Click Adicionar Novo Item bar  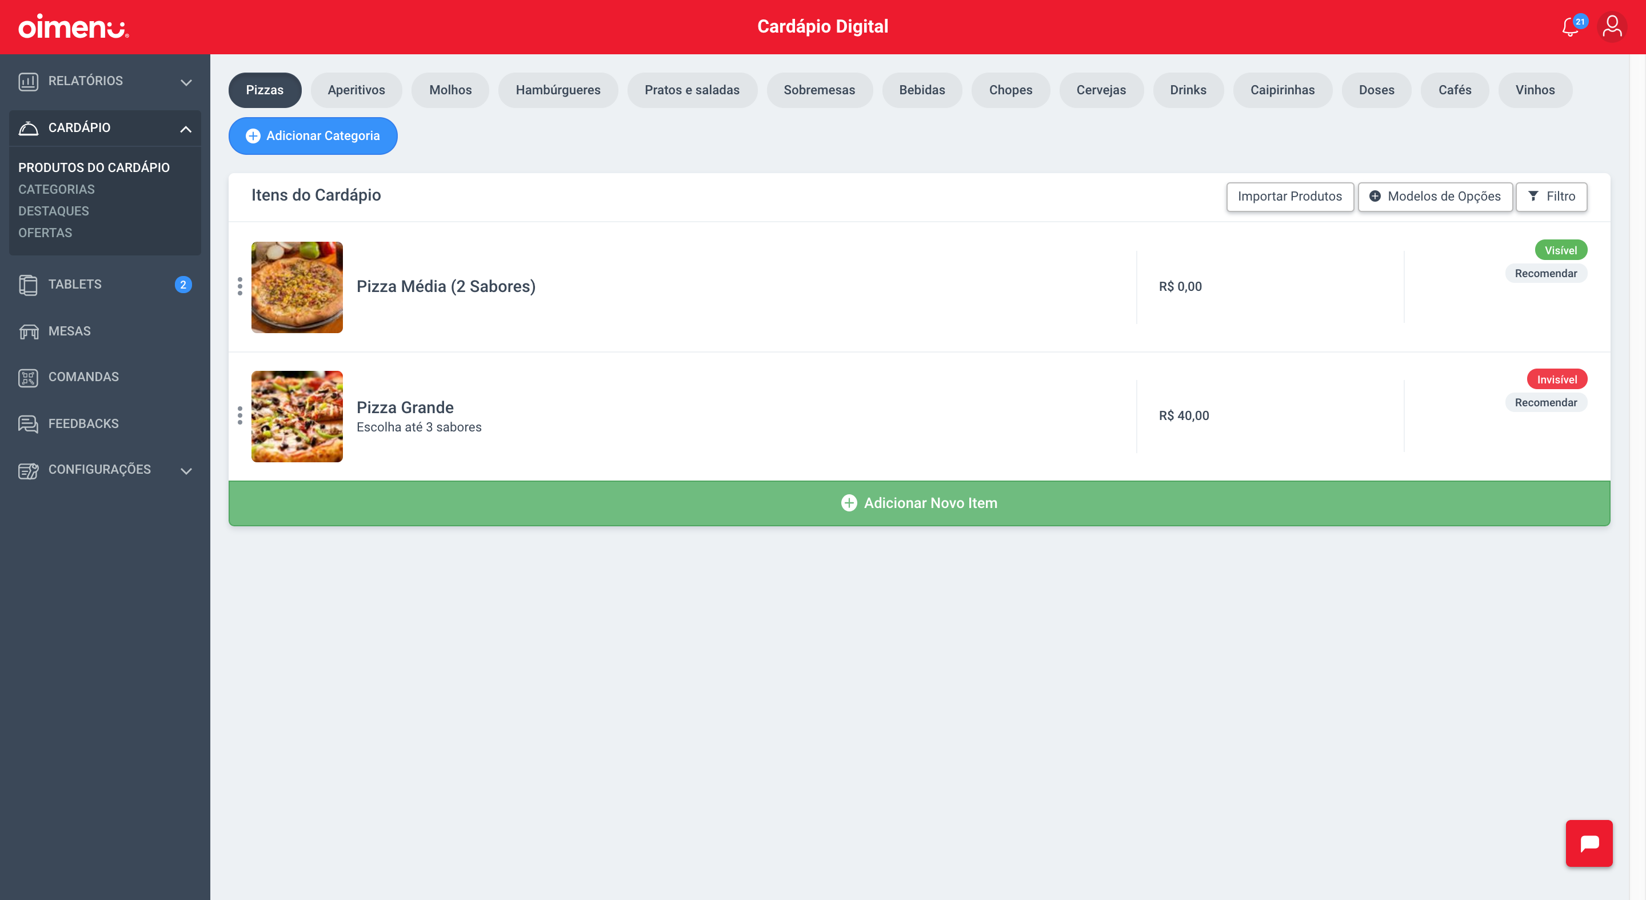[x=919, y=503]
